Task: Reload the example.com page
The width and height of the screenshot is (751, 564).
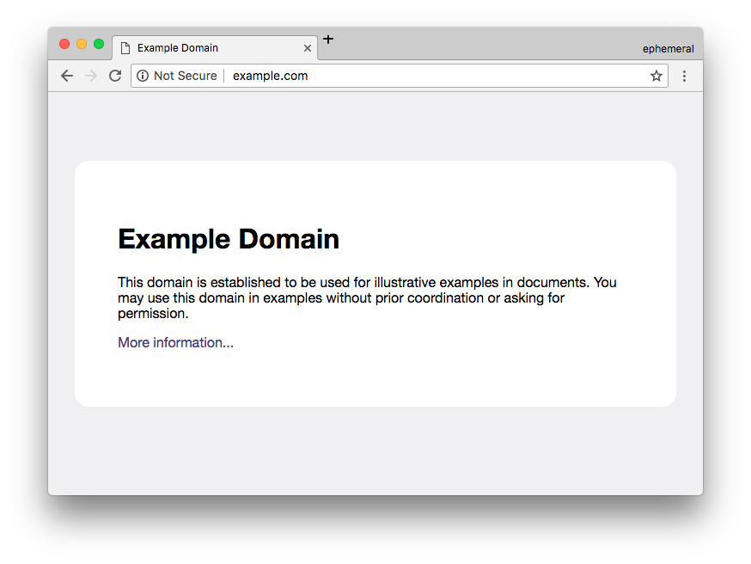Action: (x=115, y=76)
